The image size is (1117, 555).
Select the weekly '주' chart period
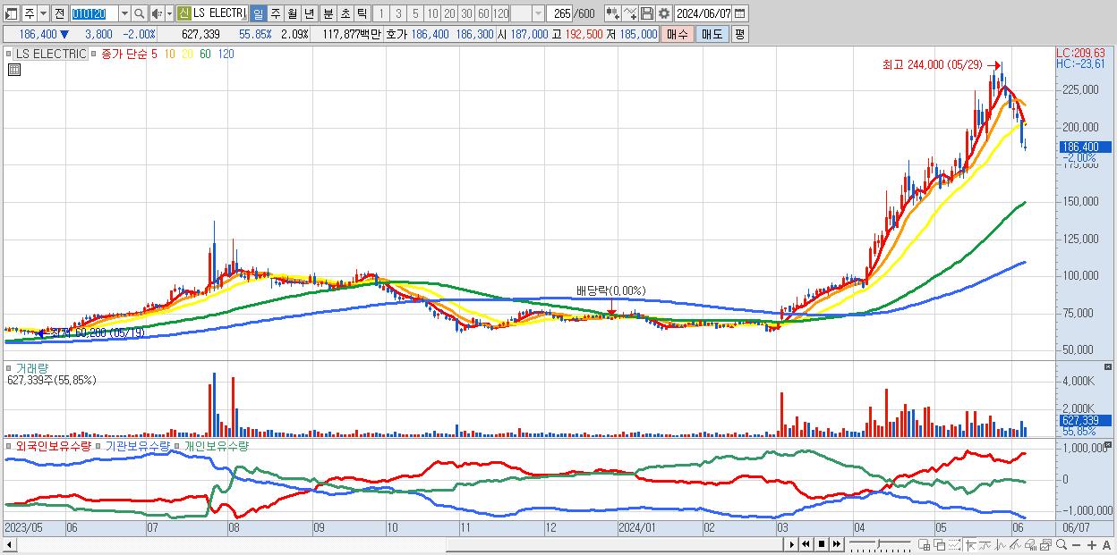click(x=275, y=13)
